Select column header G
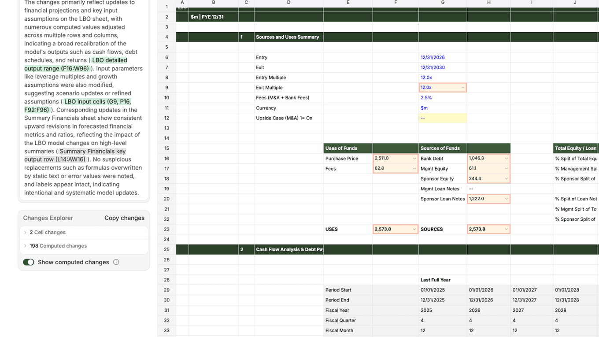 pos(443,3)
